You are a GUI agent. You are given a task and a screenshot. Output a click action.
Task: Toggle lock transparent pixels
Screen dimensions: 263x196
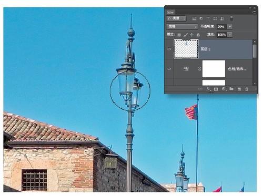coord(179,35)
